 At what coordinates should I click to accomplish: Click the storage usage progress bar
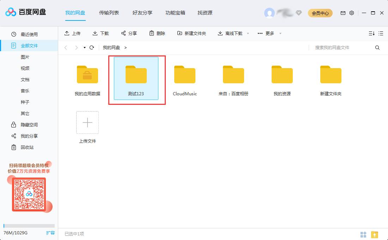coord(29,226)
